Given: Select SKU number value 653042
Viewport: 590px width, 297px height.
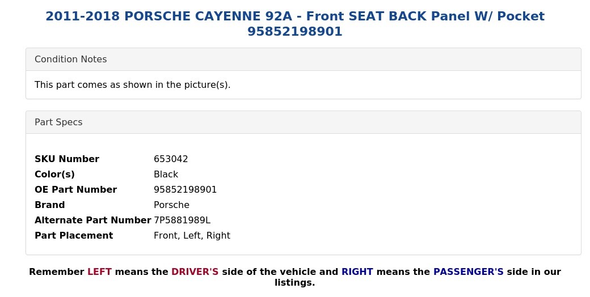Looking at the screenshot, I should 171,159.
